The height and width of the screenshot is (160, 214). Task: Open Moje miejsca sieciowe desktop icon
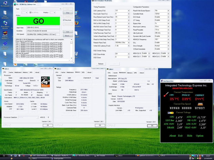(5, 25)
